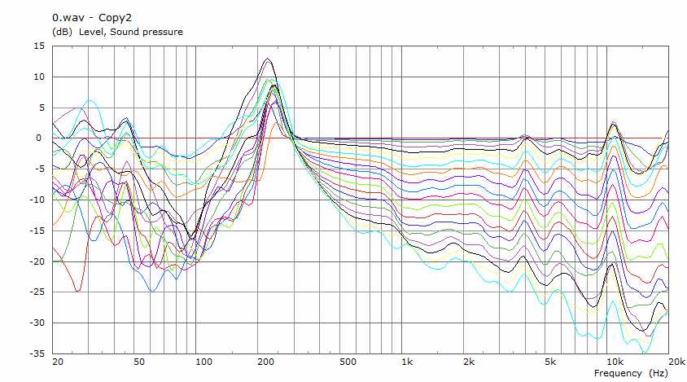Click the 'Frequency (Hz)' axis label
The image size is (687, 382).
pyautogui.click(x=631, y=373)
